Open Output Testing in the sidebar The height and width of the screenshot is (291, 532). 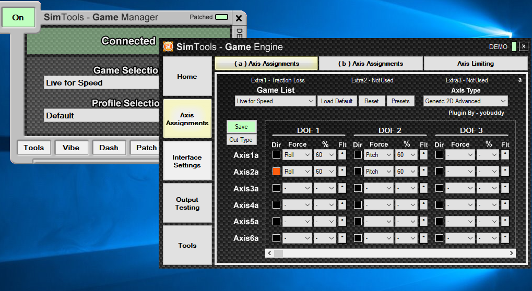click(187, 203)
